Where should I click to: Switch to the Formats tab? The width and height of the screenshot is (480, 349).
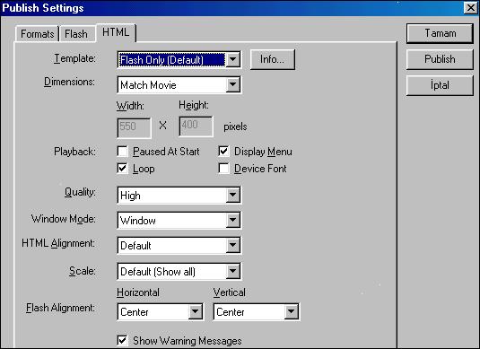37,34
